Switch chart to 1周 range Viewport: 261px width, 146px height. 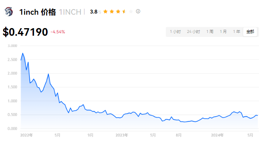point(210,32)
